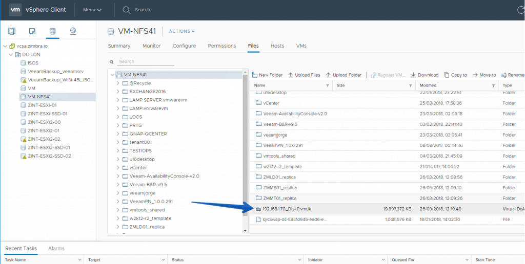Click the folder tree vertical scrollbar

(245, 144)
